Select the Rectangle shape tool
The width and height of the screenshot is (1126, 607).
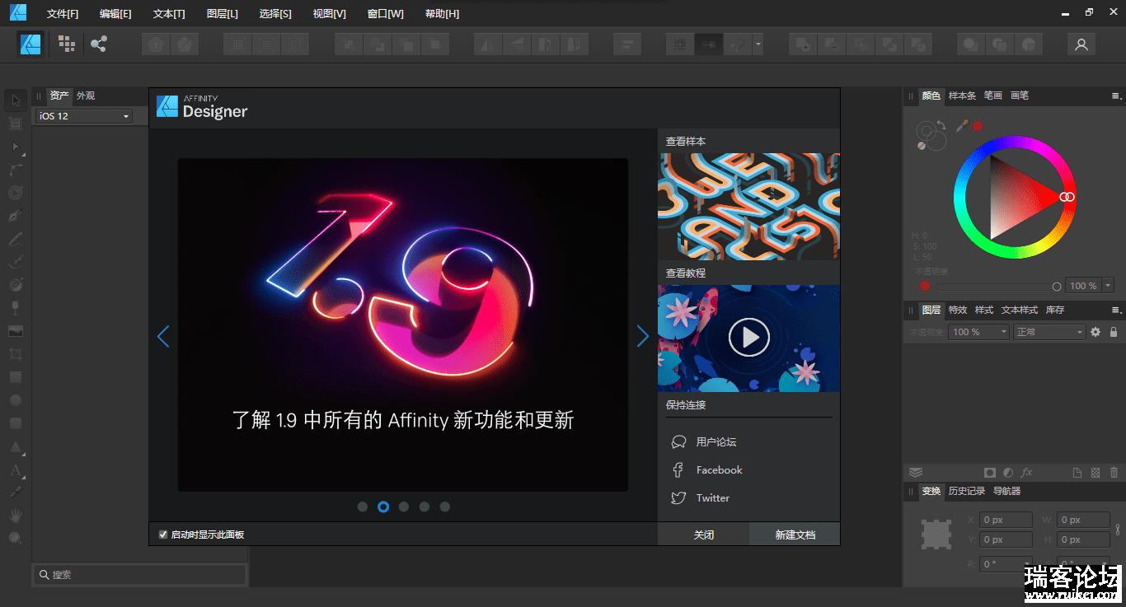coord(15,377)
